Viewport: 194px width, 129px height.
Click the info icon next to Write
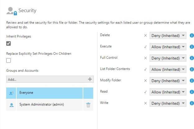click(x=192, y=103)
